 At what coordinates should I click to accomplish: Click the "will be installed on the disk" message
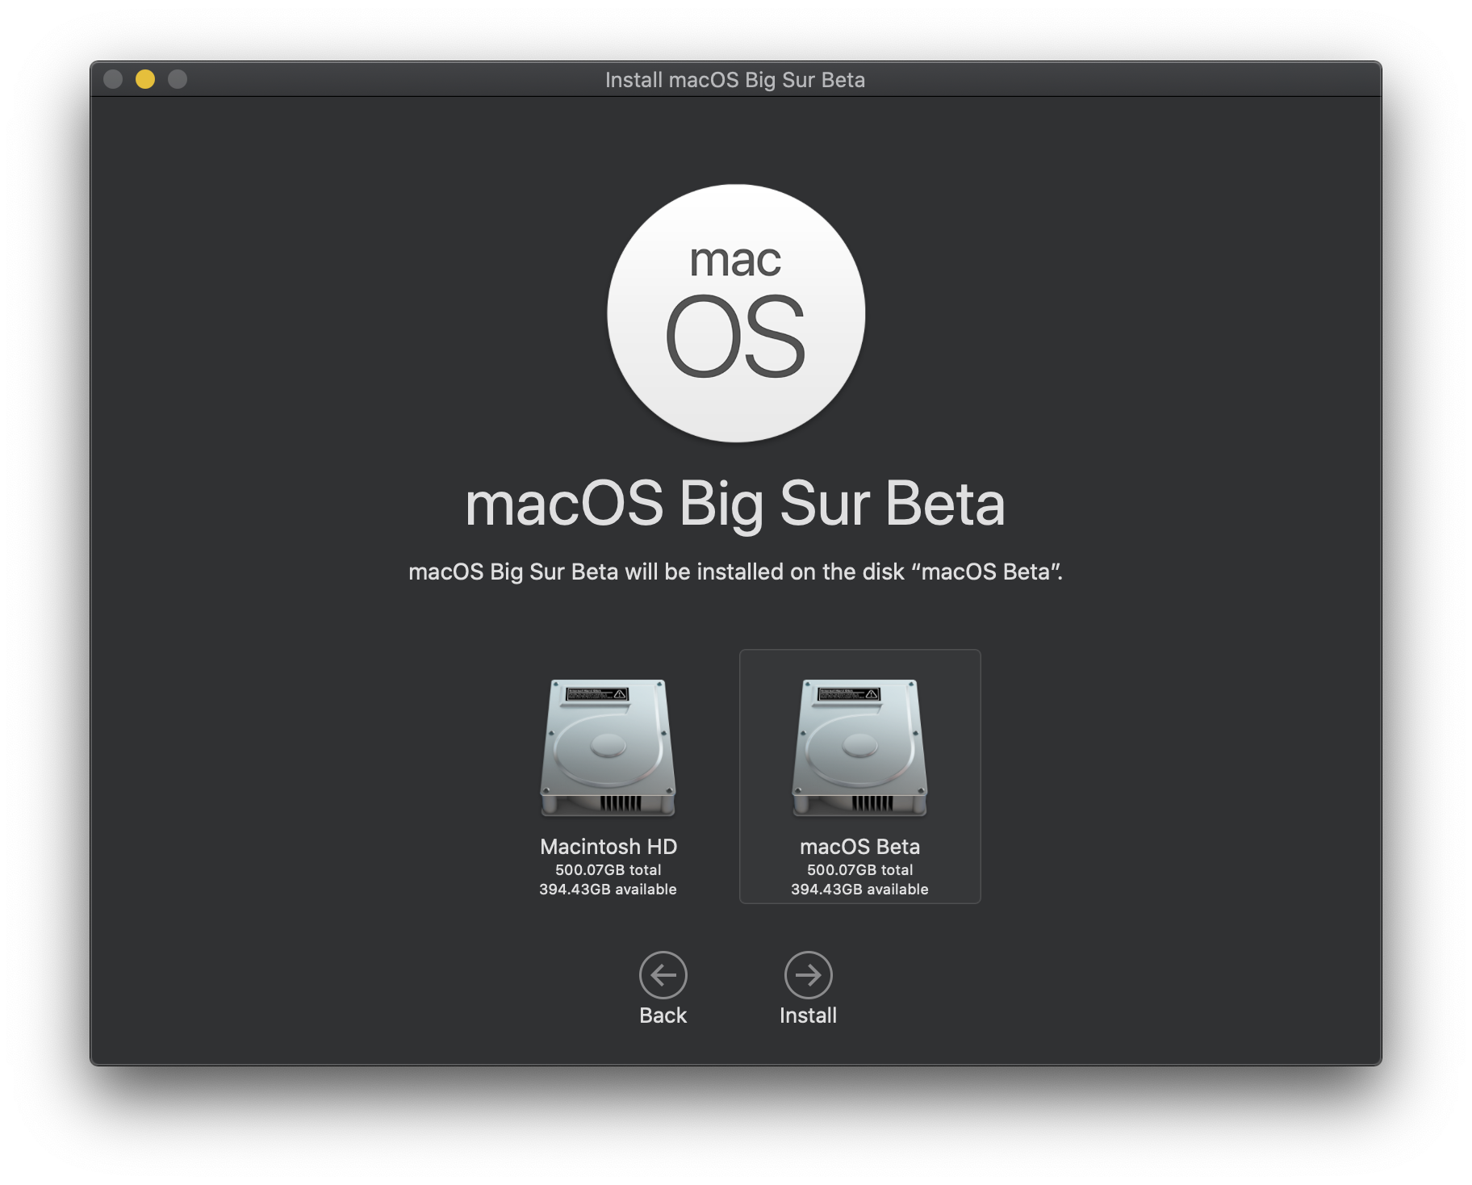tap(735, 572)
